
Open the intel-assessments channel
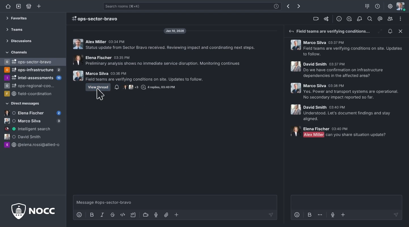33,78
